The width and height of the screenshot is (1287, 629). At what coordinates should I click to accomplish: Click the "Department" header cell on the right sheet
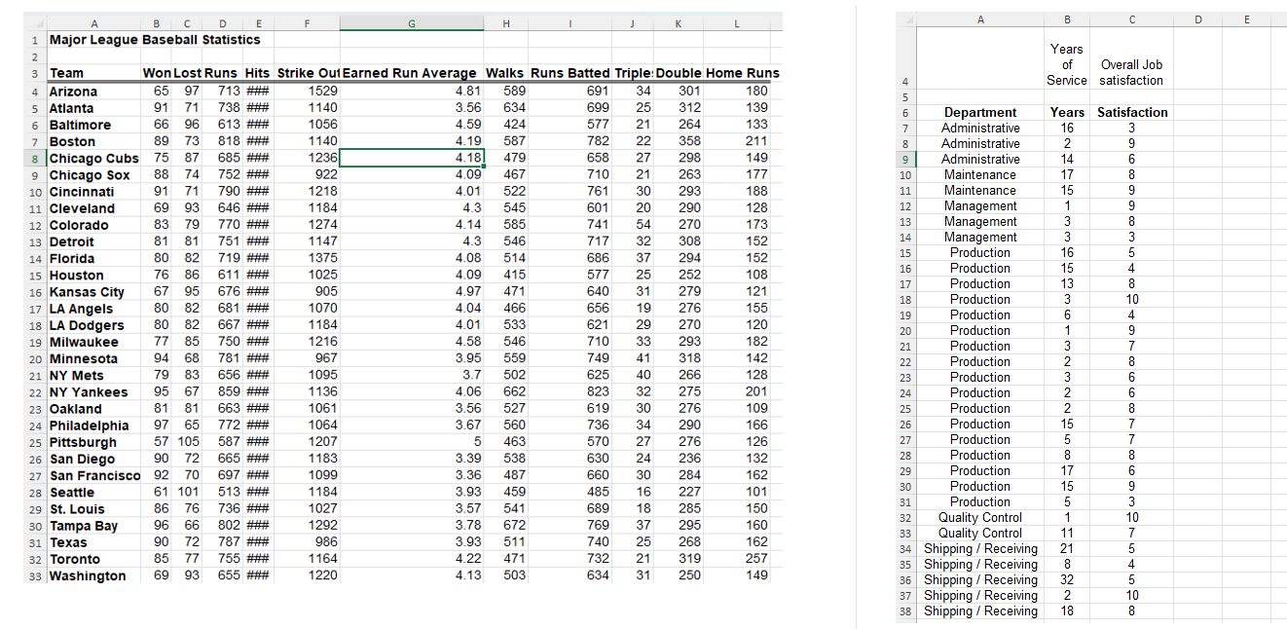pos(980,112)
